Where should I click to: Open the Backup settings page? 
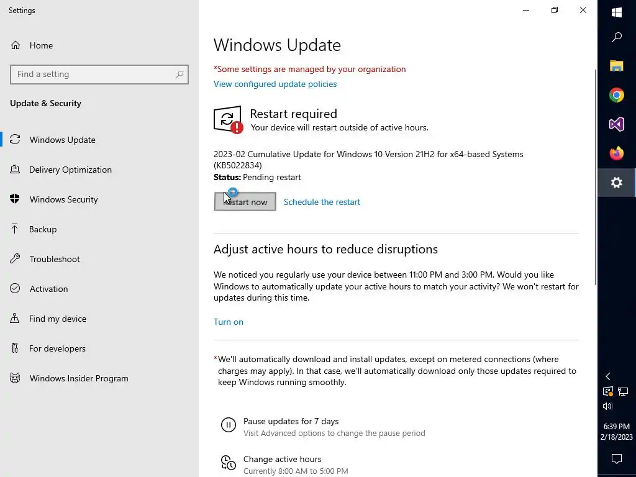coord(43,229)
